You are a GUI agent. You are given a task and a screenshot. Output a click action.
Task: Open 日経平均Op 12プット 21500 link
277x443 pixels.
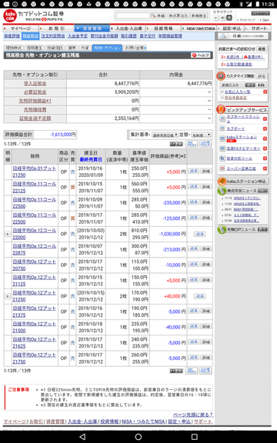point(34,327)
